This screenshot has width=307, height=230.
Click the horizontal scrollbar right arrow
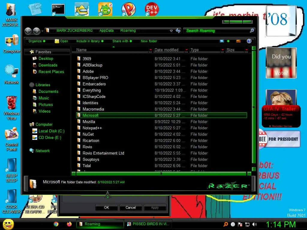[249, 173]
